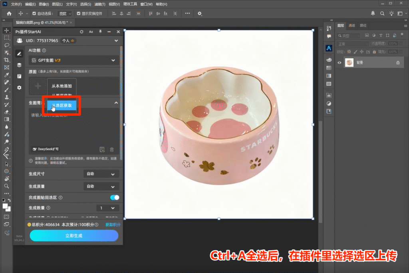Viewport: 409px width, 273px height.
Task: Open the Color palette panel icon
Action: point(329,60)
